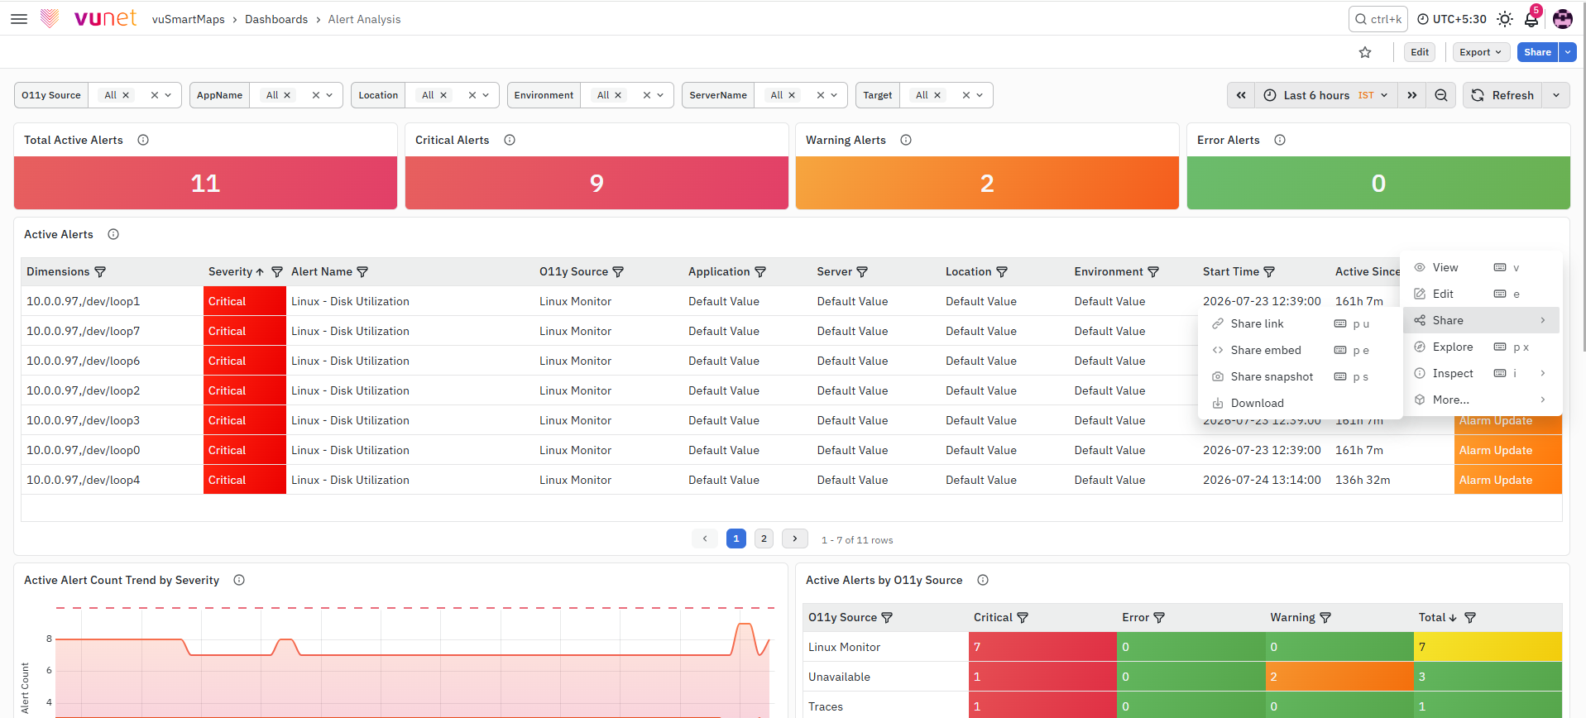The image size is (1586, 718).
Task: Go to page 2 of alerts table
Action: (x=764, y=538)
